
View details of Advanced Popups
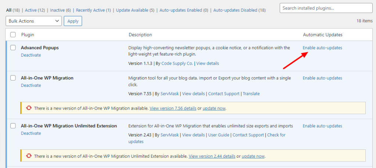(x=208, y=63)
